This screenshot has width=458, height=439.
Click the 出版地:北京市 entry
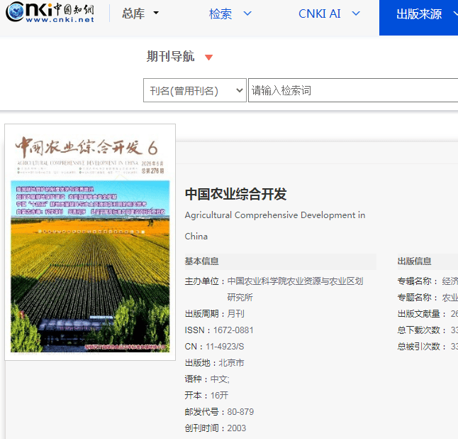tap(214, 363)
